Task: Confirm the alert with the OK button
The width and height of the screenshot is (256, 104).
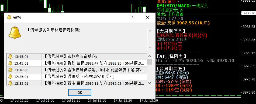Action: pyautogui.click(x=80, y=92)
